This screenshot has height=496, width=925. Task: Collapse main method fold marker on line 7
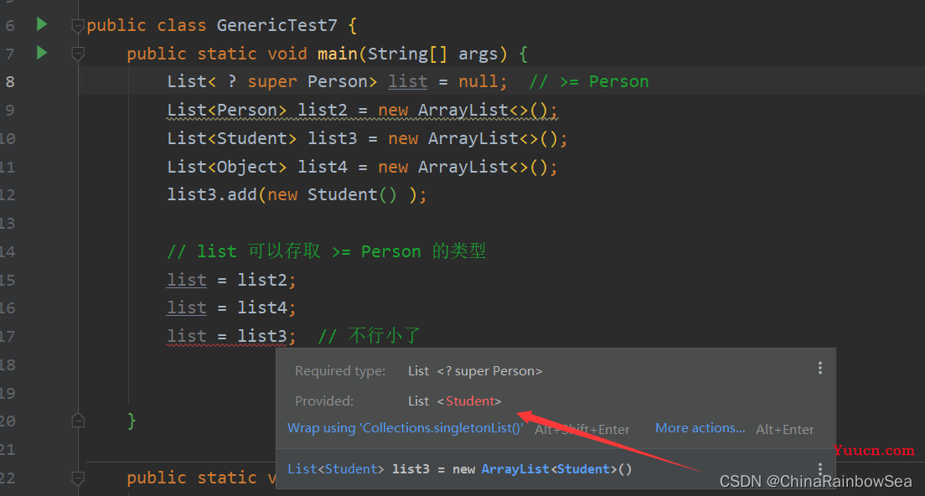click(x=77, y=54)
